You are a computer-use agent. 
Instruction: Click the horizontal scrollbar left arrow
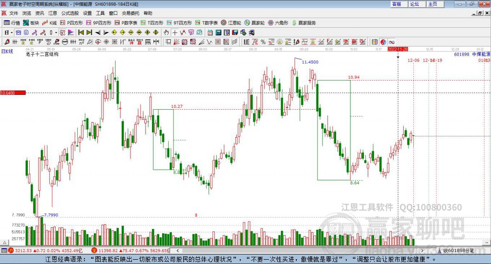pos(178,251)
